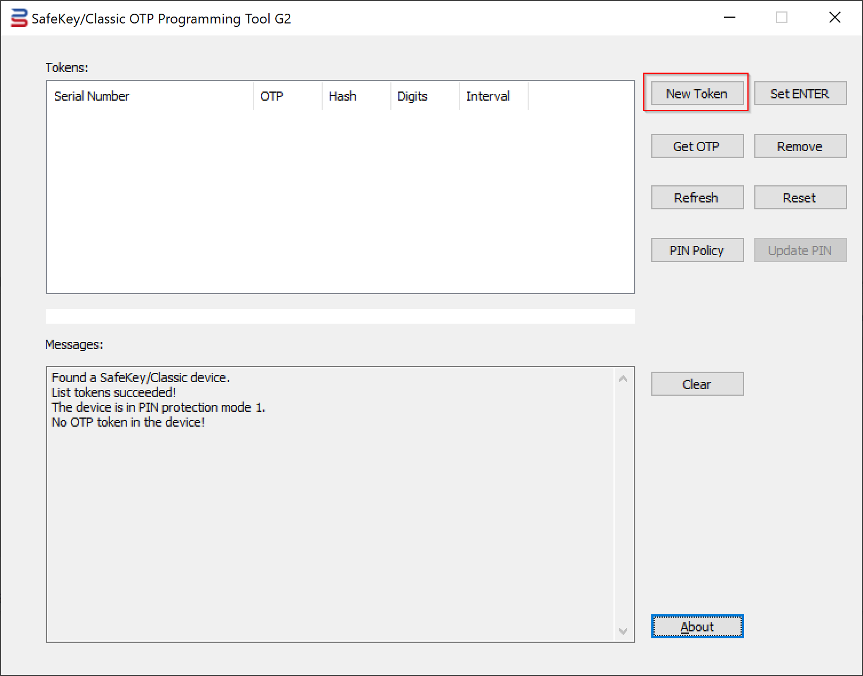Click Messages scrollbar down arrow
The height and width of the screenshot is (676, 863).
tap(623, 631)
